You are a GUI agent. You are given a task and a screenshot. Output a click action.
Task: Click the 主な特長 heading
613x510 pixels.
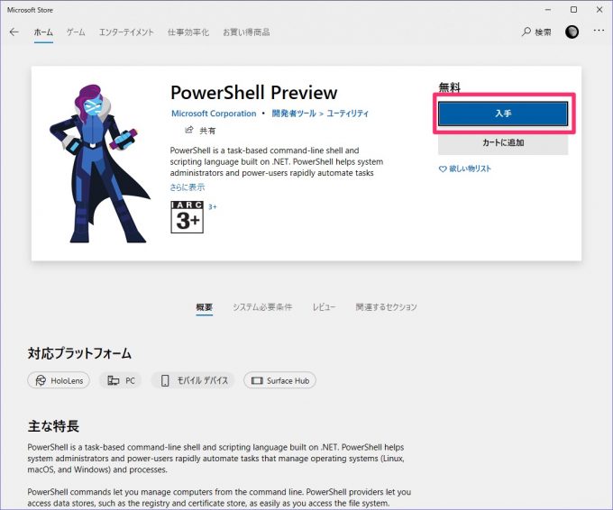point(53,426)
